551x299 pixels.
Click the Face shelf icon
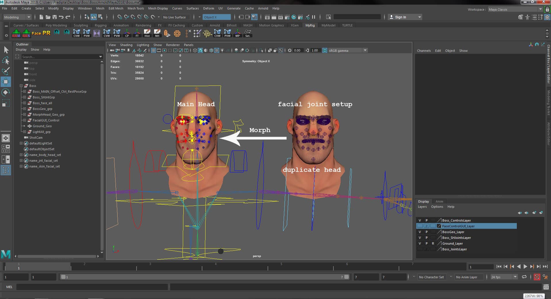(x=36, y=33)
